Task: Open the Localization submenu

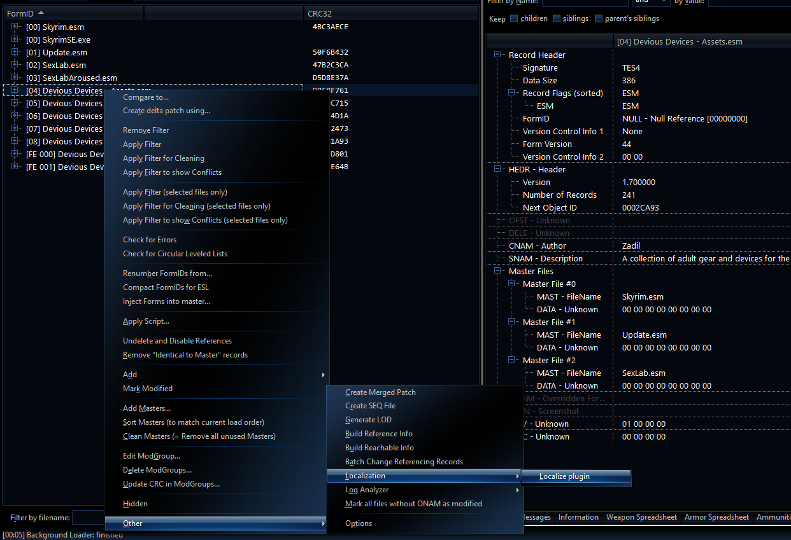Action: (x=425, y=476)
